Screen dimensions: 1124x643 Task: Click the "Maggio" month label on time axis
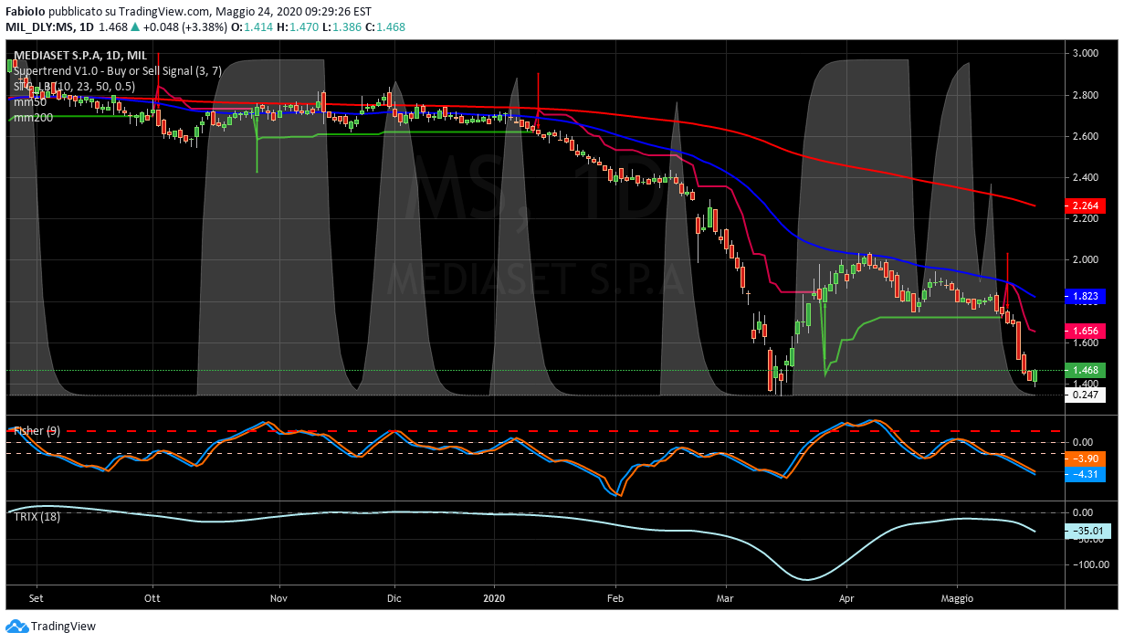[958, 599]
